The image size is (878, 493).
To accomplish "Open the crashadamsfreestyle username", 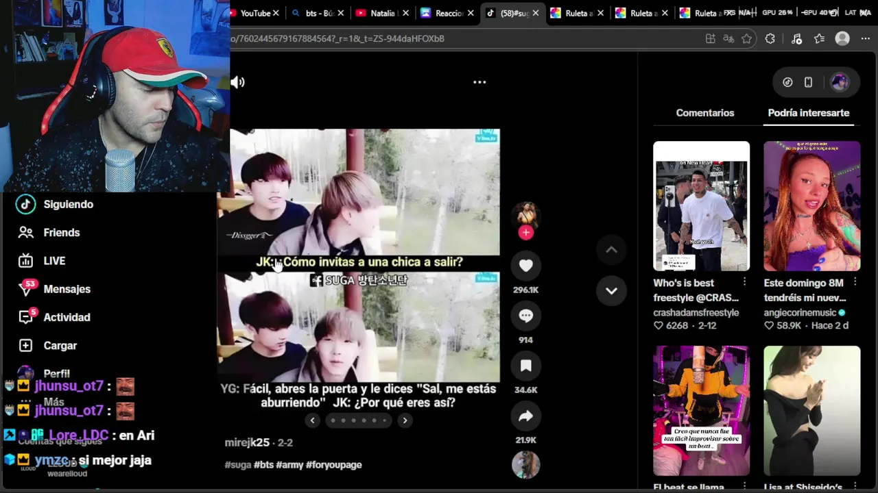I will tap(696, 312).
